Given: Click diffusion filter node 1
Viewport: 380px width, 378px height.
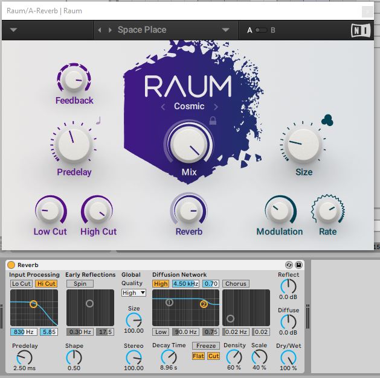Looking at the screenshot, I should pyautogui.click(x=169, y=302).
